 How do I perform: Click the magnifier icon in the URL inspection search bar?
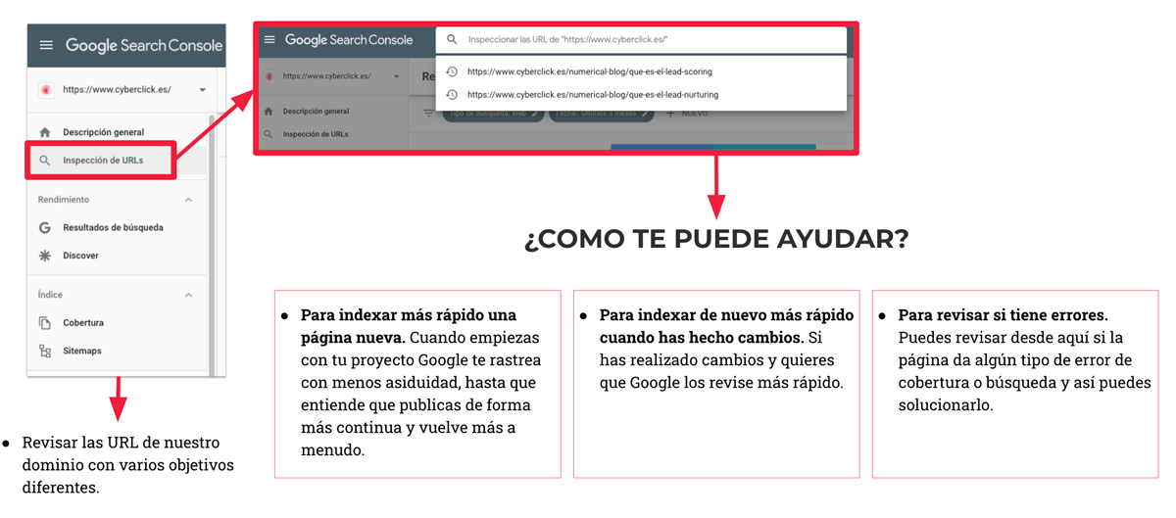click(x=452, y=40)
